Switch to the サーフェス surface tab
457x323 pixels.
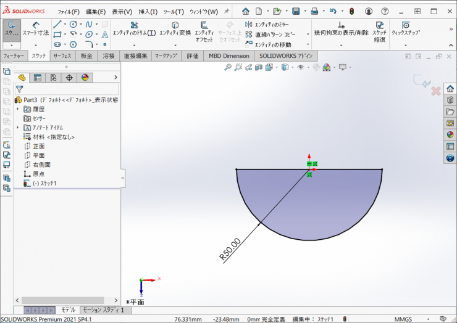click(62, 55)
